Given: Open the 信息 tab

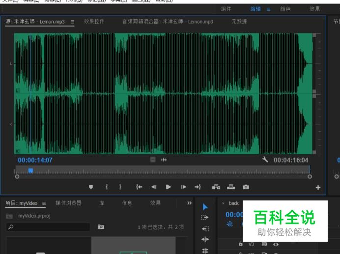Looking at the screenshot, I should [127, 203].
